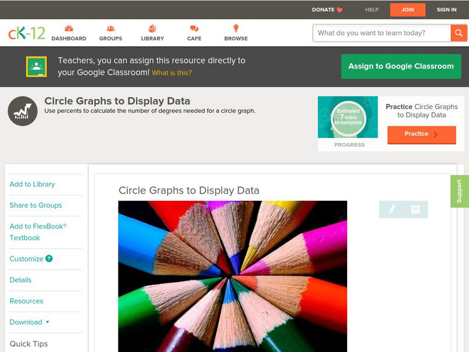The image size is (469, 352).
Task: Select the notes tool icon
Action: tap(415, 209)
